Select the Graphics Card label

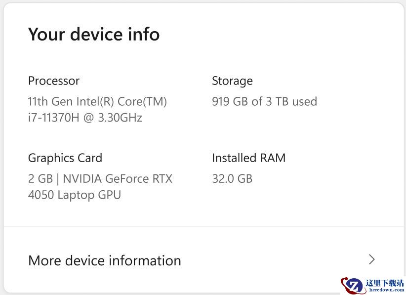pyautogui.click(x=65, y=158)
